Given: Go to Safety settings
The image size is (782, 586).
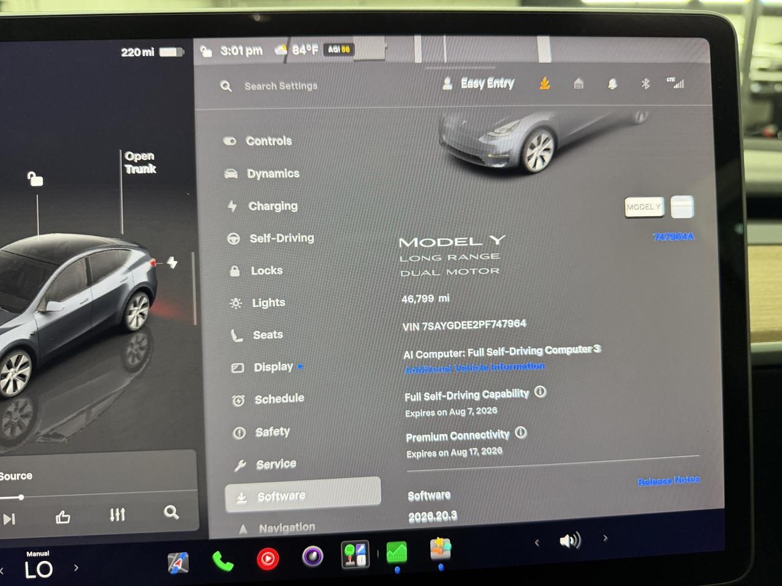Looking at the screenshot, I should pyautogui.click(x=261, y=432).
